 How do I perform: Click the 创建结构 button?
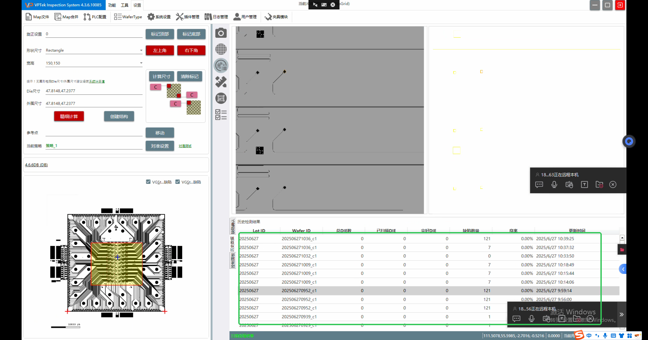click(x=119, y=116)
